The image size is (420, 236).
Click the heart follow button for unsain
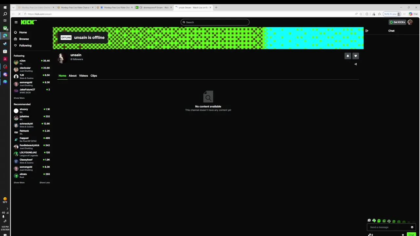(x=356, y=56)
